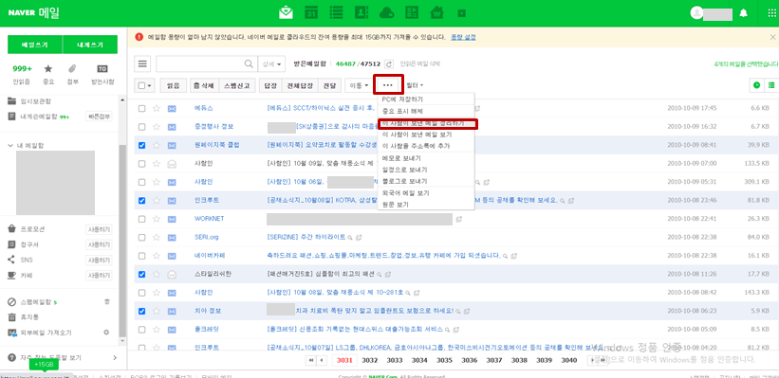The image size is (779, 378).
Task: Go to page 3035
Action: tap(445, 360)
